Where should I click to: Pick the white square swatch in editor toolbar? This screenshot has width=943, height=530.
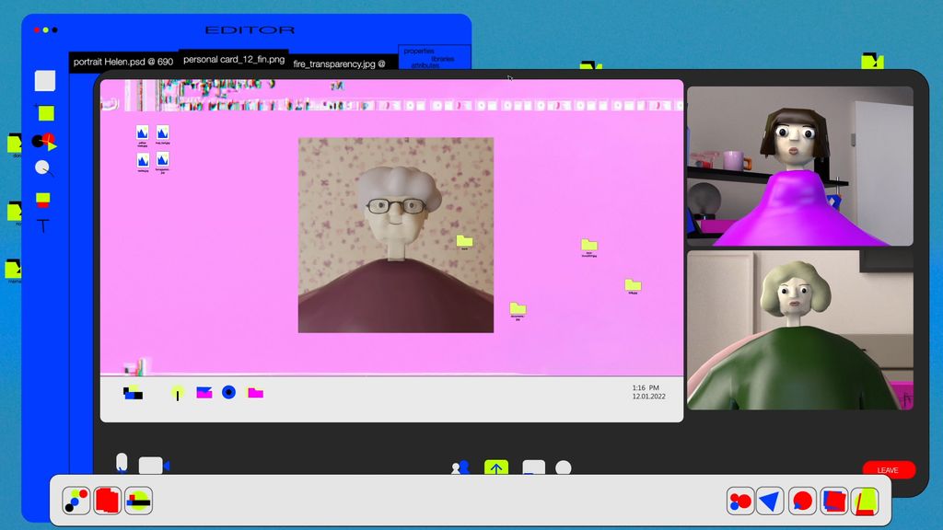coord(45,81)
